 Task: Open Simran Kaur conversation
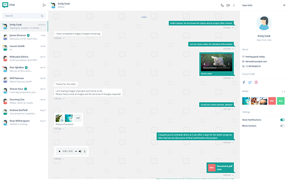point(24,91)
